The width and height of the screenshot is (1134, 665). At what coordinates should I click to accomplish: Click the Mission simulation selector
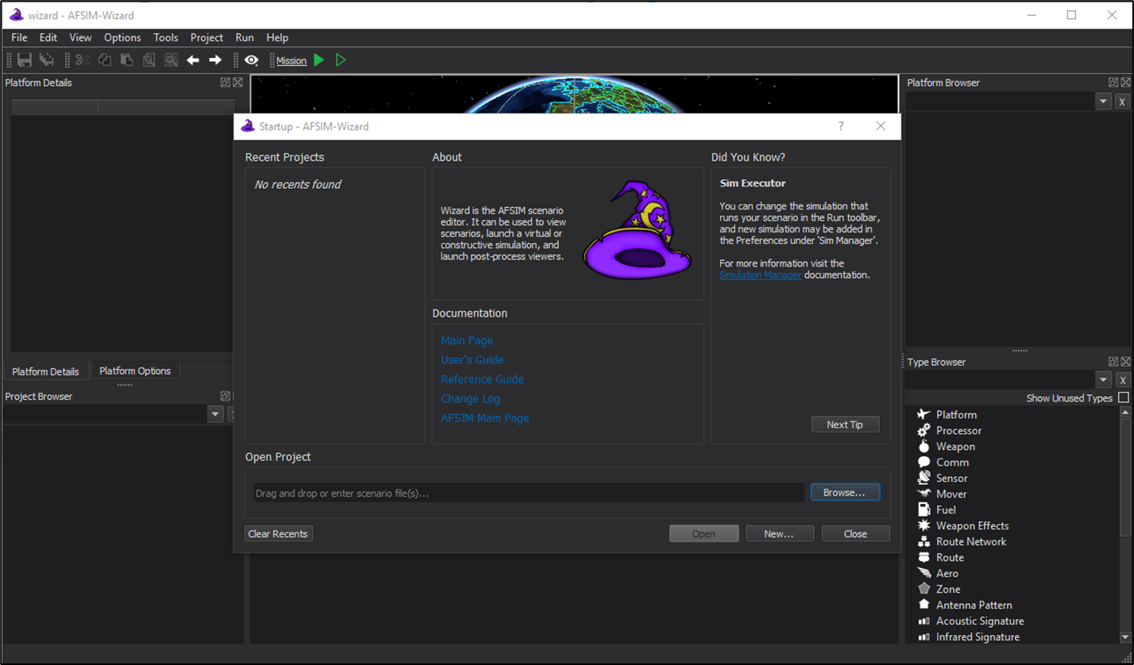(x=291, y=60)
